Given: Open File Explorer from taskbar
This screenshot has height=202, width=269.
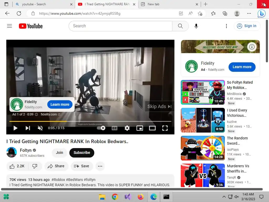Looking at the screenshot, I should coord(102,197).
